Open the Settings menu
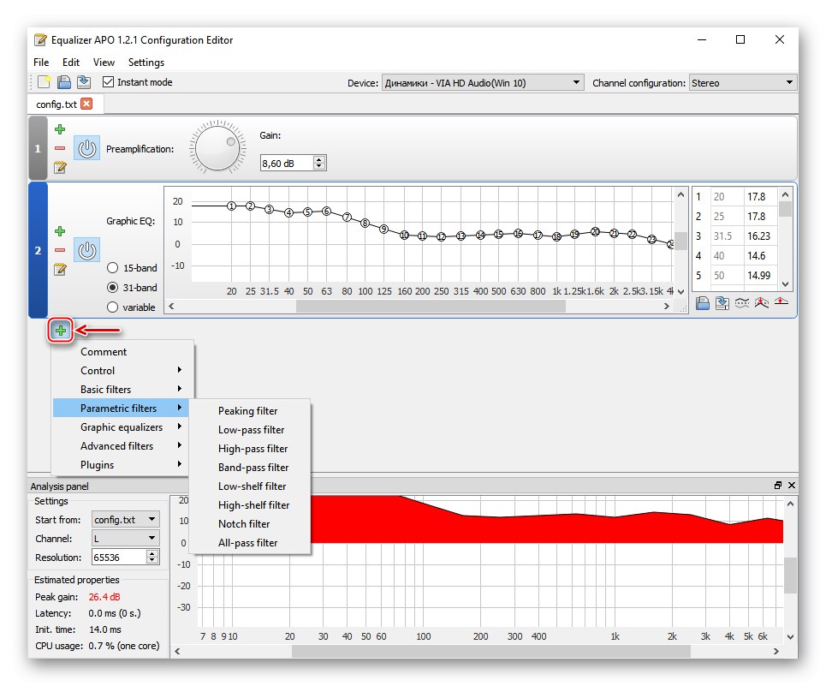Image resolution: width=826 pixels, height=686 pixels. coord(146,63)
